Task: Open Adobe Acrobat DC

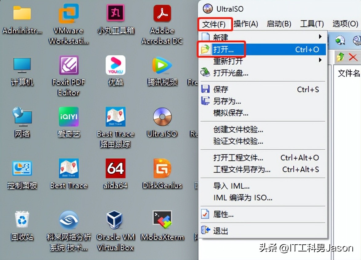Action: coord(162,14)
